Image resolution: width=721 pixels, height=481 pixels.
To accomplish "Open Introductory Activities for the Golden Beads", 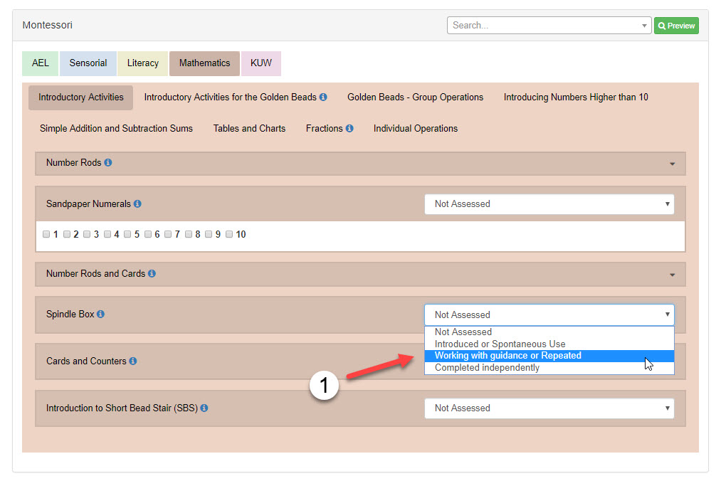I will pyautogui.click(x=231, y=97).
